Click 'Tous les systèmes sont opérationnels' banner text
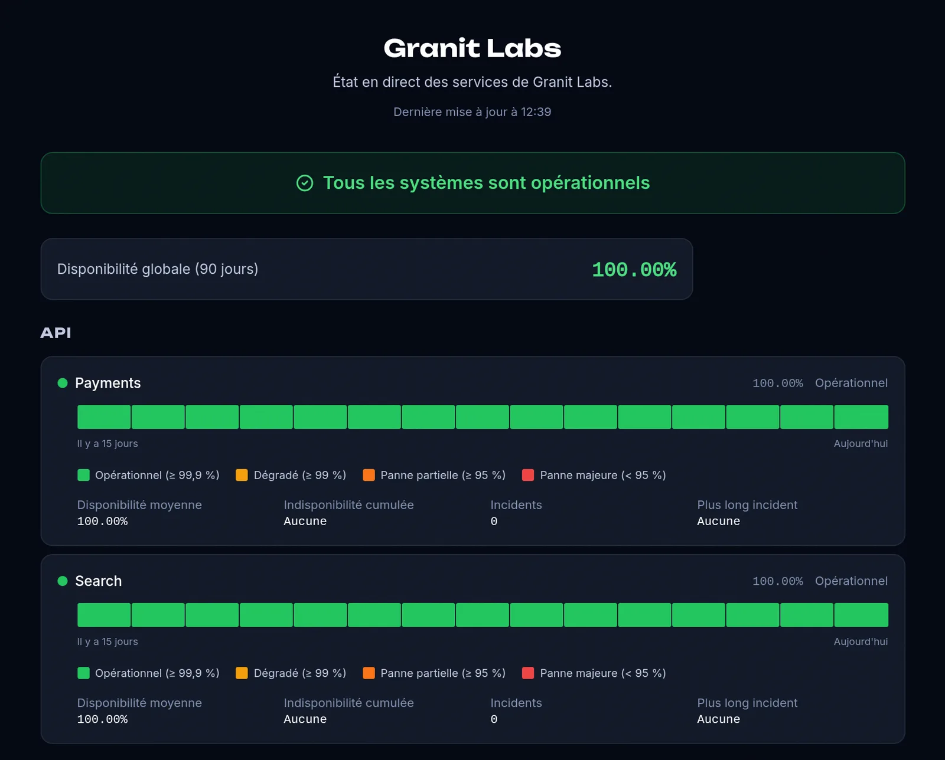The height and width of the screenshot is (760, 945). [486, 183]
